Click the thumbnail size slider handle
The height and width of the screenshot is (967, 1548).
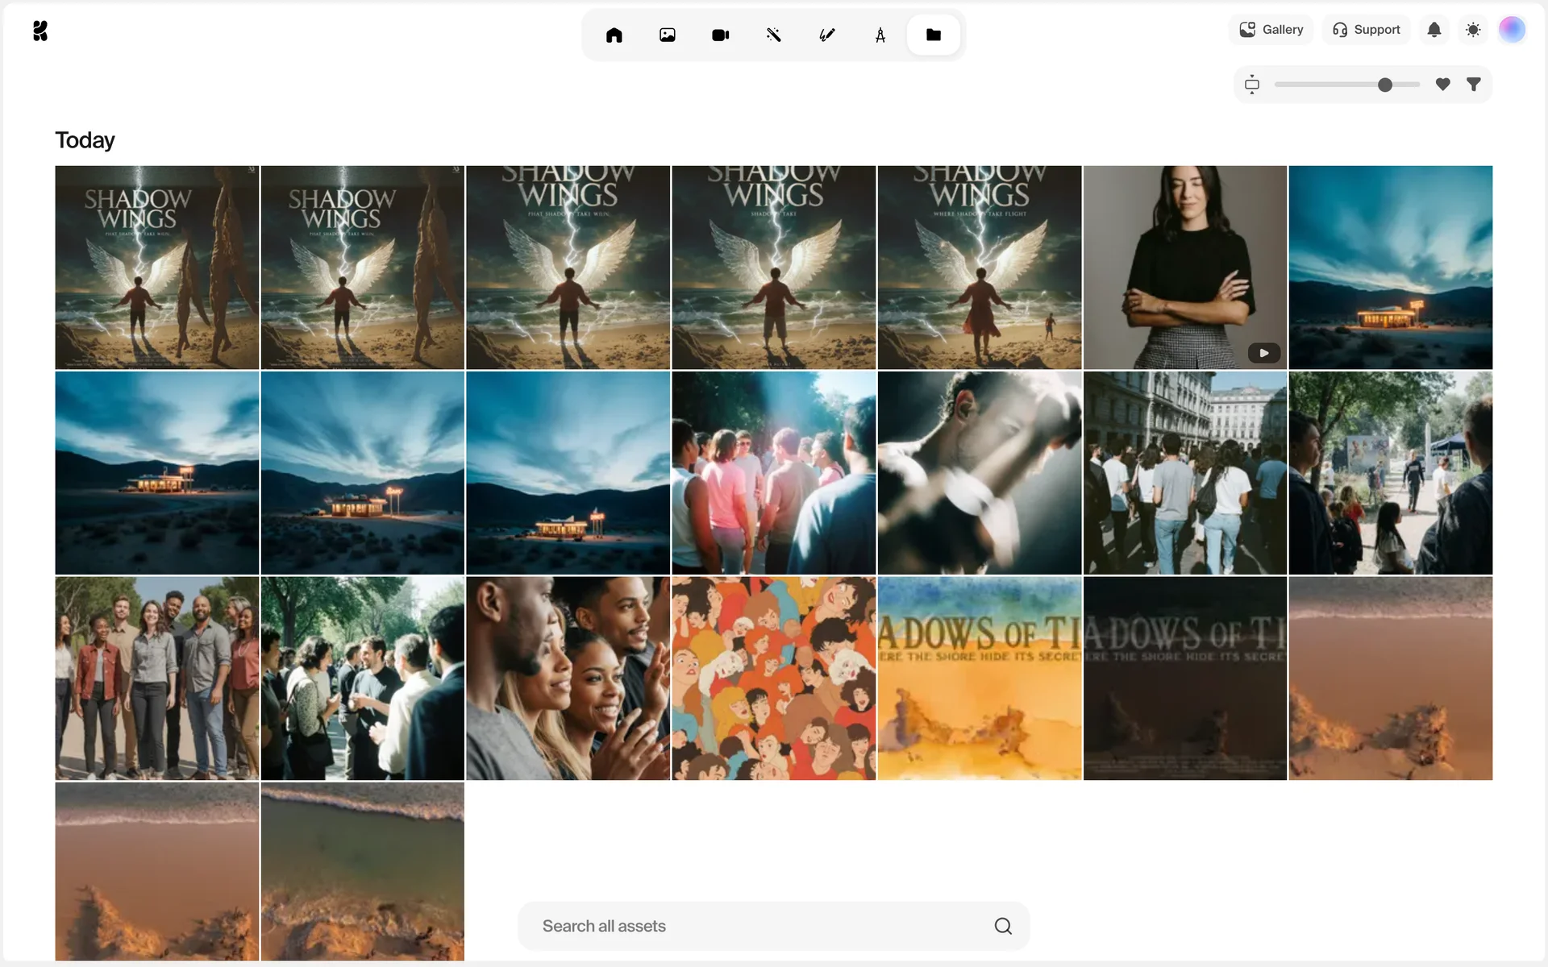coord(1384,85)
